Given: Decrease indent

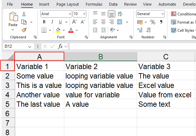Looking at the screenshot, I should pyautogui.click(x=95, y=30).
